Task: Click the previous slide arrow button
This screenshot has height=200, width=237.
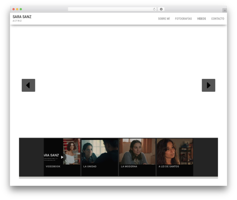Action: [28, 85]
